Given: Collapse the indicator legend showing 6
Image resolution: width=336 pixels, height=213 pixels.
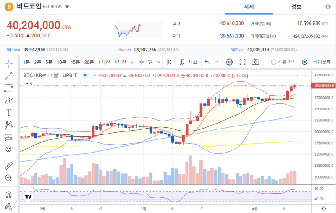Looking at the screenshot, I should click(x=29, y=83).
